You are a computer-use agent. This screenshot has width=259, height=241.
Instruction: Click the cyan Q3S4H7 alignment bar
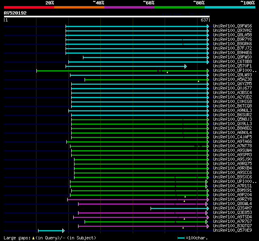pos(179,208)
